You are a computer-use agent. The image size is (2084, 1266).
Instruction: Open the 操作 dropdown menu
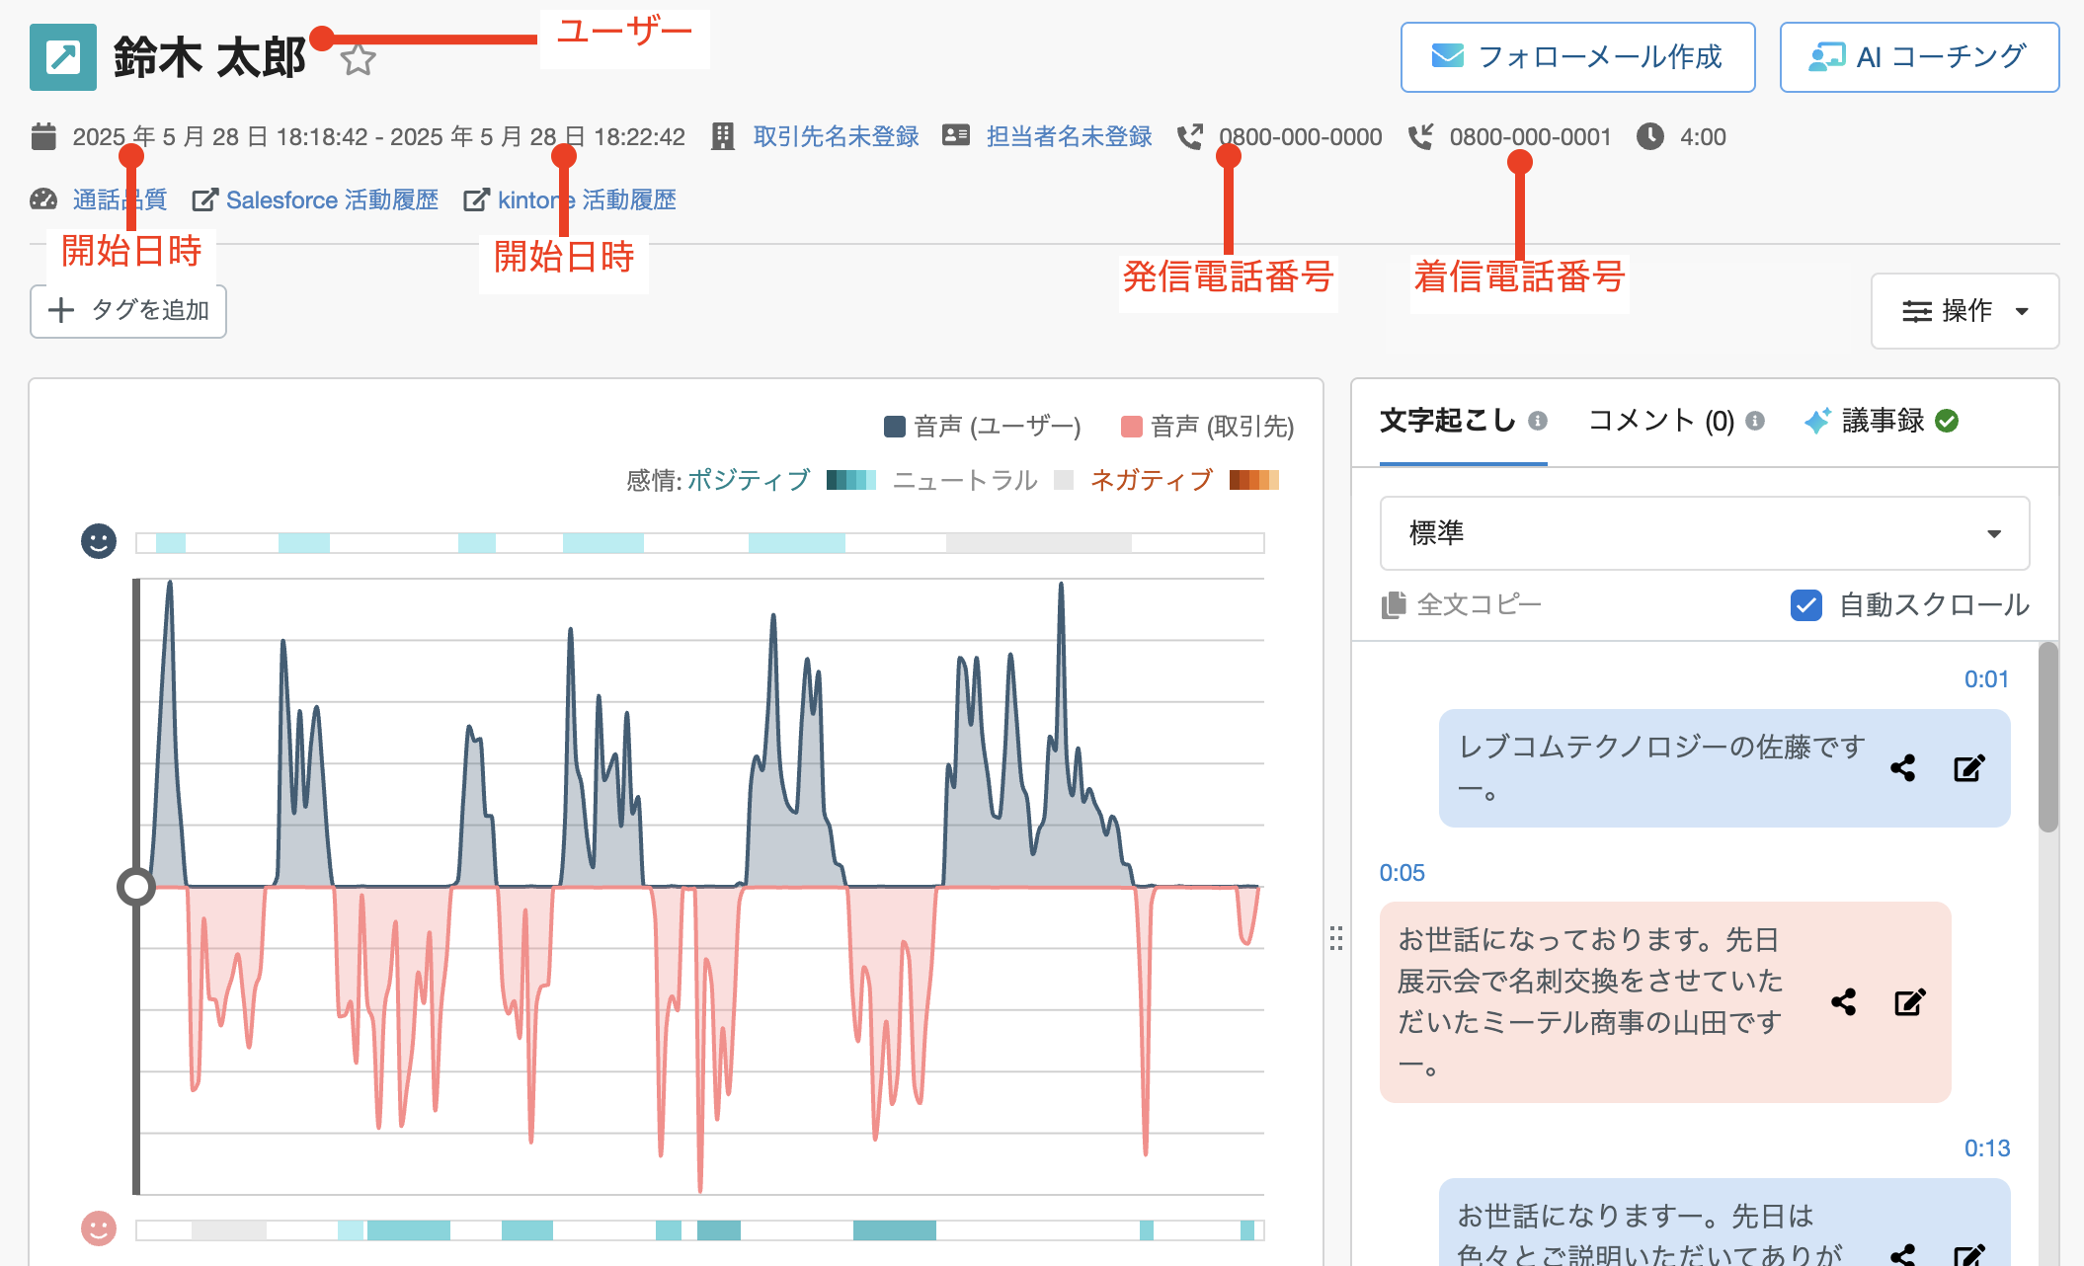(x=1964, y=311)
